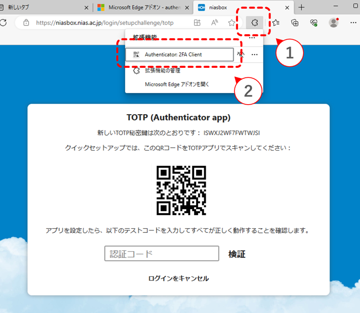Toggle Authenticator toolbar visibility eye icon
Viewport: 360px width, 313px height.
241,54
